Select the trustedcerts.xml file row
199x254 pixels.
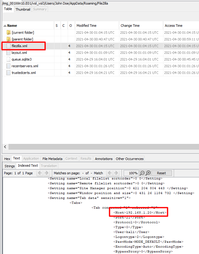pyautogui.click(x=24, y=73)
